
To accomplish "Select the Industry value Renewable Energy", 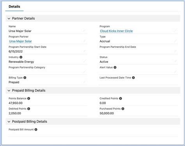I will point(21,62).
